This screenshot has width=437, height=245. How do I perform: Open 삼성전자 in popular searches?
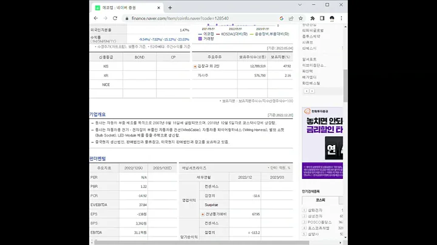[315, 216]
